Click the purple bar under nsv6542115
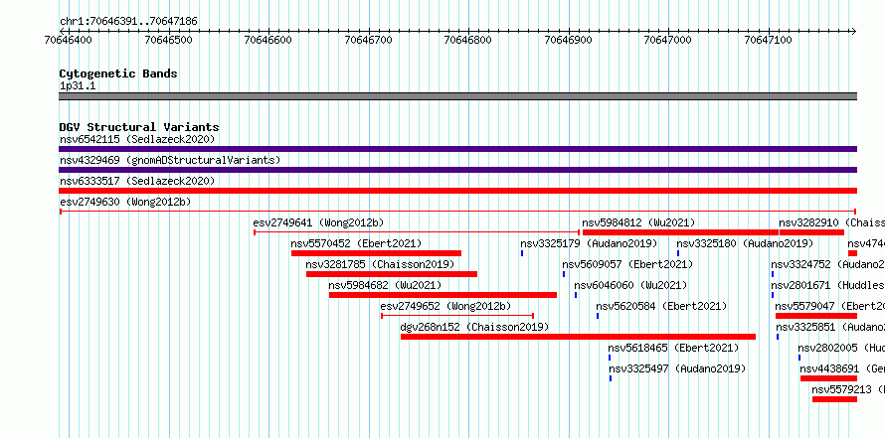This screenshot has height=438, width=885. pyautogui.click(x=457, y=149)
